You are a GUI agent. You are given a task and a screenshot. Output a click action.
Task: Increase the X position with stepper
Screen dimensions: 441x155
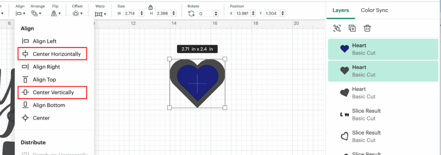tap(253, 12)
